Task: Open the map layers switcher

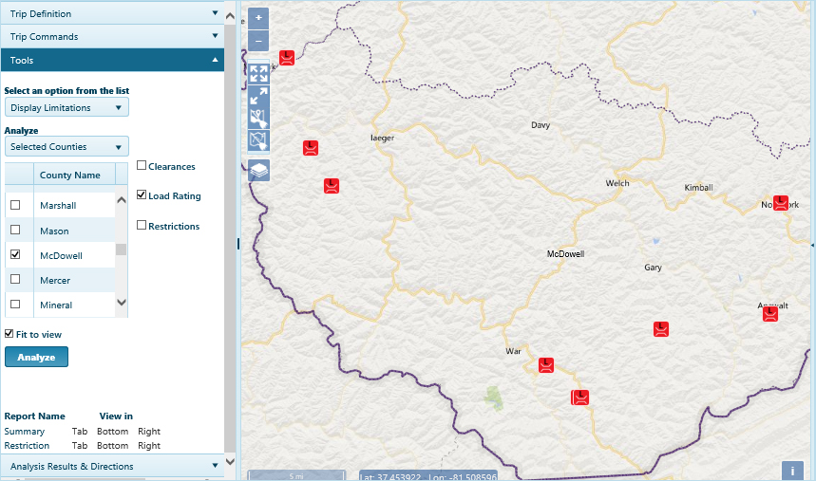Action: pos(258,170)
